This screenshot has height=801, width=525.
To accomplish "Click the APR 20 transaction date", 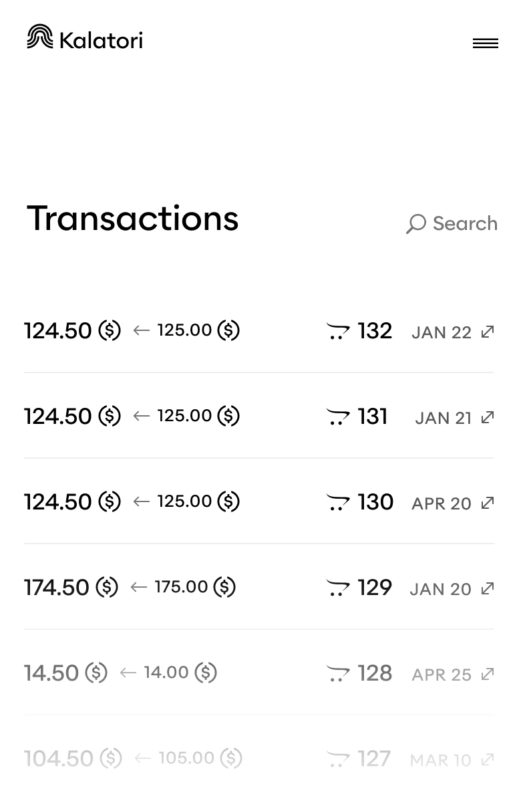I will point(442,503).
